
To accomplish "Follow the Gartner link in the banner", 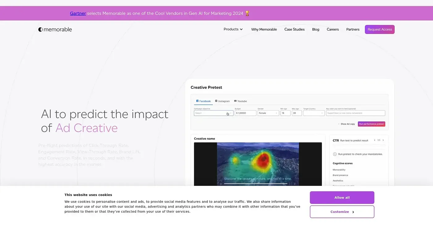I will click(x=78, y=13).
